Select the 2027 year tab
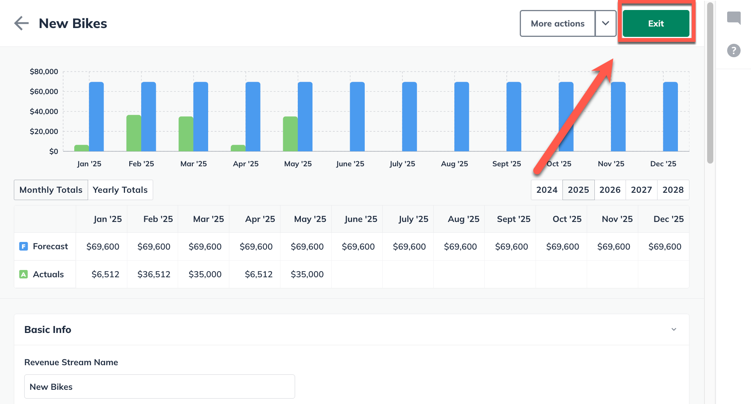The width and height of the screenshot is (751, 404). pos(641,190)
